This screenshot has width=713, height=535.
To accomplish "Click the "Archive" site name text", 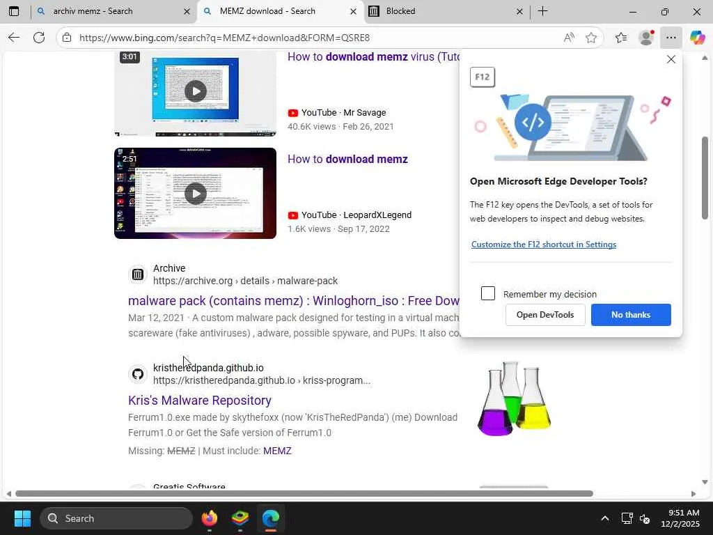I will [169, 268].
